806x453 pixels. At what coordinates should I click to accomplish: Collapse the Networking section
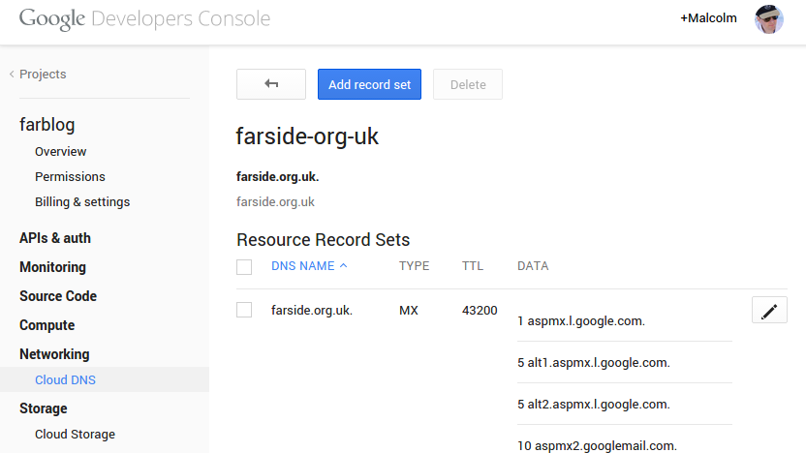coord(54,354)
